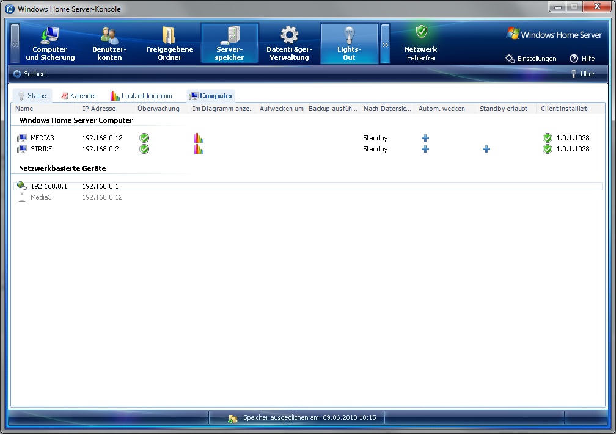The height and width of the screenshot is (437, 616).
Task: Sort by the IP-Adresse column header
Action: click(x=105, y=109)
